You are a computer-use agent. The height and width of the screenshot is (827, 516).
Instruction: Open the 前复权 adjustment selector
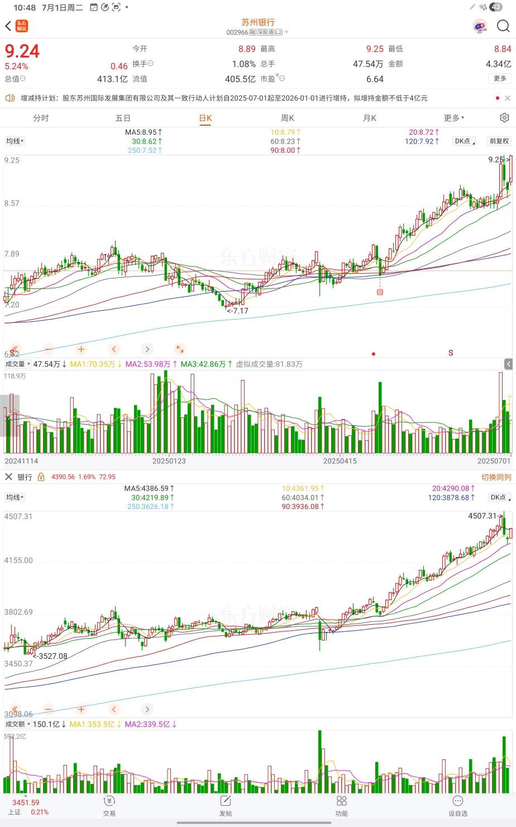coord(499,141)
